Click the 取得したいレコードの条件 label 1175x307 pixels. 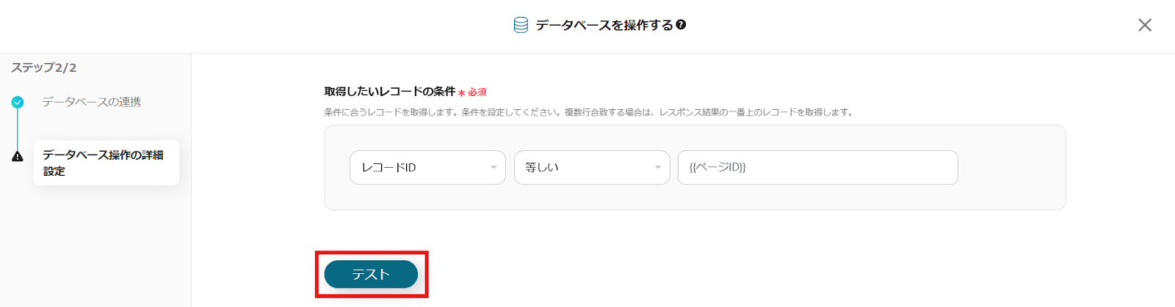(x=389, y=92)
